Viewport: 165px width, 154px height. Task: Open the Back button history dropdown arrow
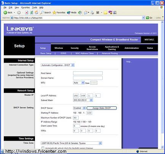14,13
